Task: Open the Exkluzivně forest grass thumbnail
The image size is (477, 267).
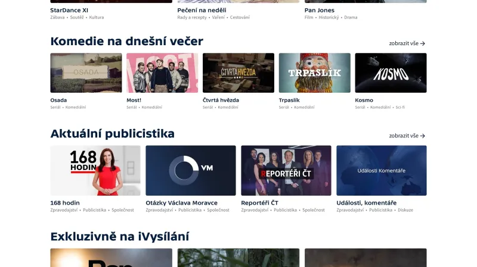Action: [x=238, y=257]
